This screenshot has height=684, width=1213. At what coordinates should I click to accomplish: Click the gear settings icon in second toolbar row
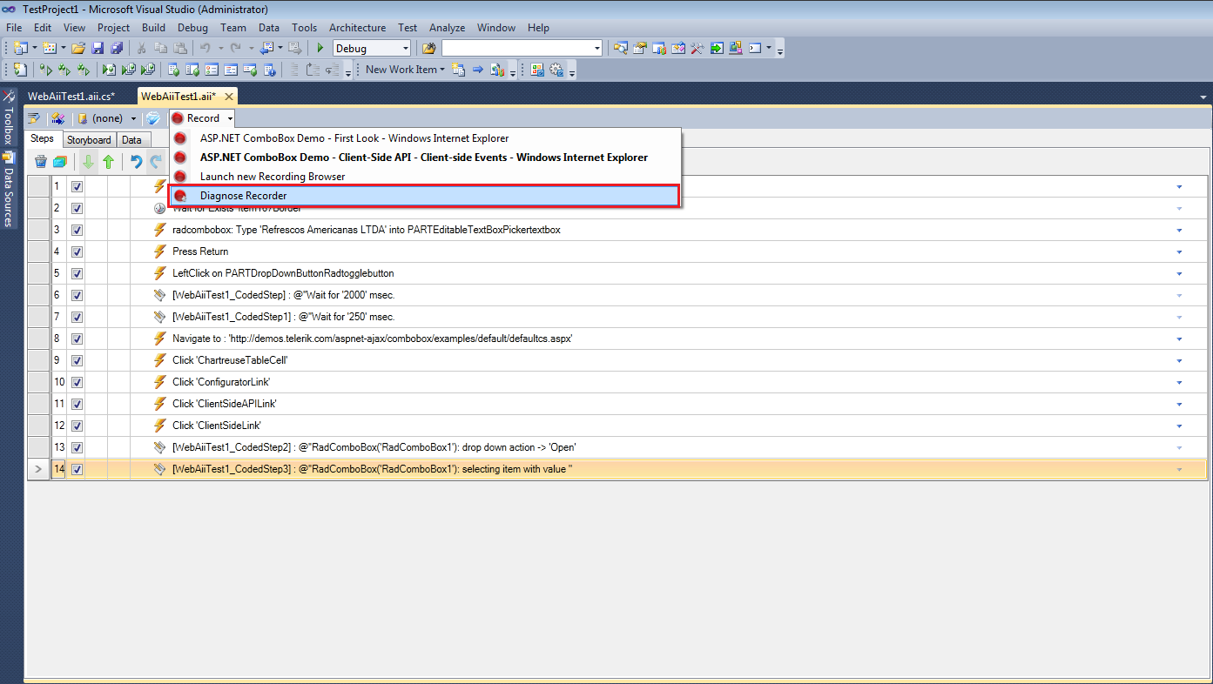(x=556, y=70)
